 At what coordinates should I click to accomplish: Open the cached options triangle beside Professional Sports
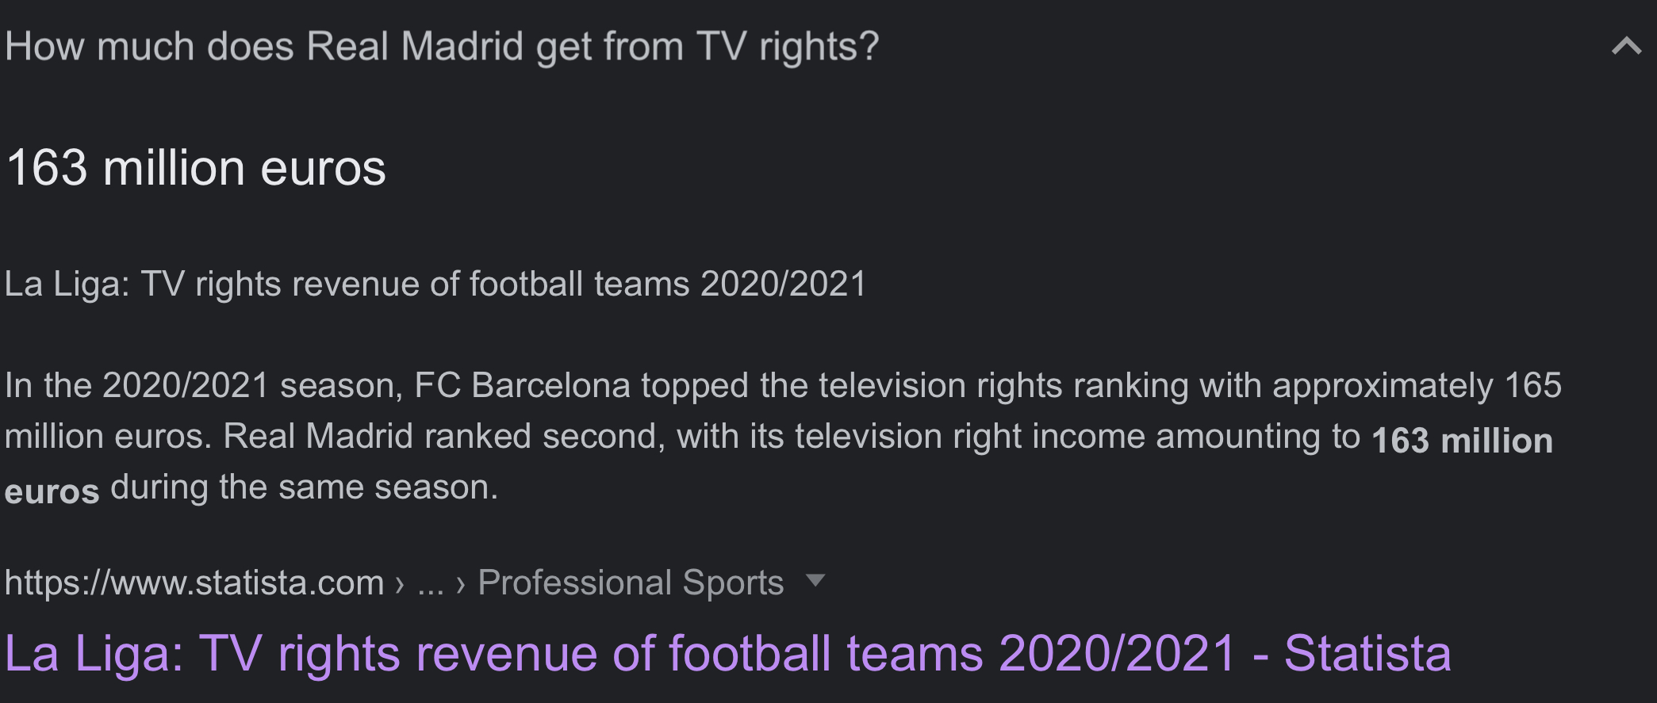click(x=815, y=581)
